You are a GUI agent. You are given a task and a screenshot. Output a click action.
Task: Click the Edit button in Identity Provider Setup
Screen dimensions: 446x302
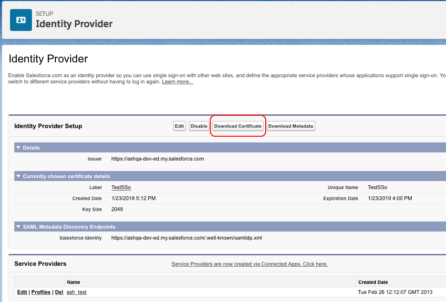click(x=179, y=126)
